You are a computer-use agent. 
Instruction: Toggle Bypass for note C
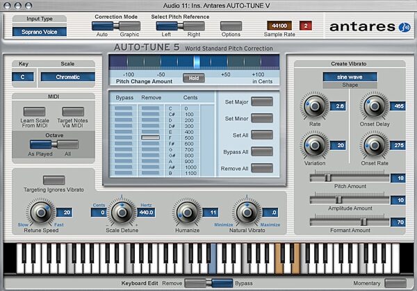[x=124, y=108]
